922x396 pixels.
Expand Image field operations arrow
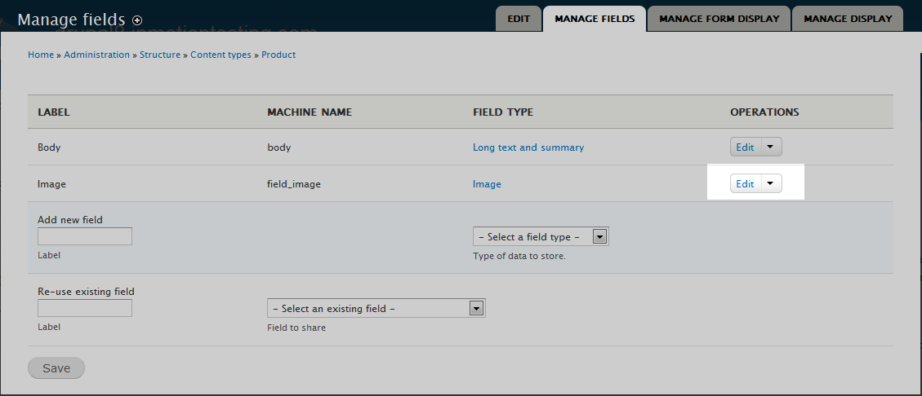(x=771, y=184)
